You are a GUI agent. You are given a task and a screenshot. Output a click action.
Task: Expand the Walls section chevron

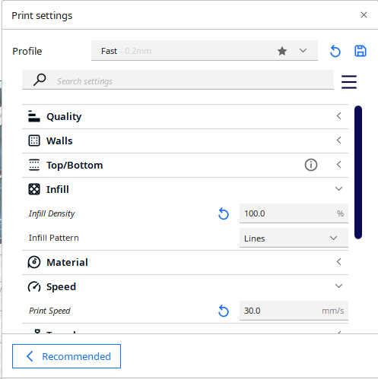click(339, 141)
